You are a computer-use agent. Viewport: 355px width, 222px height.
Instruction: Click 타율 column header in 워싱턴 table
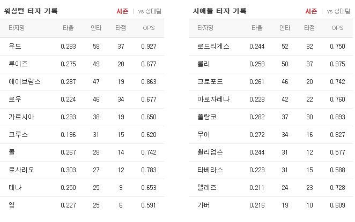(68, 28)
